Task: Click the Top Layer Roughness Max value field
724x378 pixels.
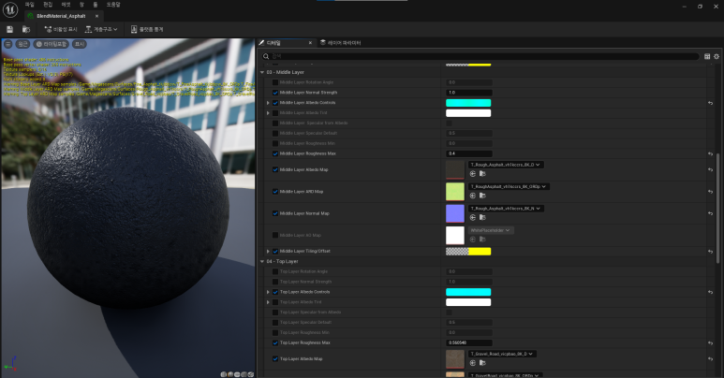Action: (469, 343)
